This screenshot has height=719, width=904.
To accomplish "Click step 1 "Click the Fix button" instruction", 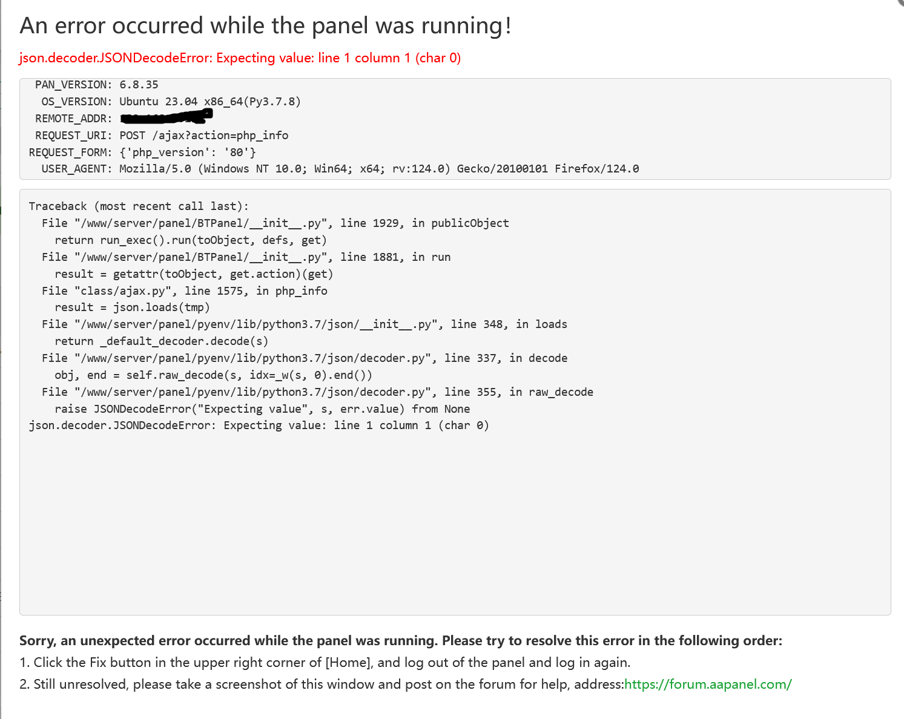I will pos(325,663).
